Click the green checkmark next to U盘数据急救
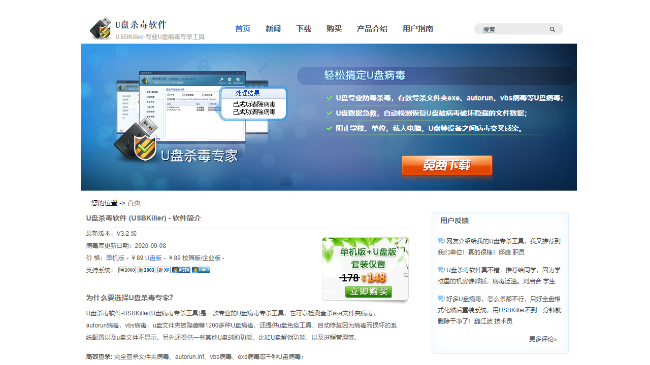Screen dimensions: 650x365 coord(329,114)
